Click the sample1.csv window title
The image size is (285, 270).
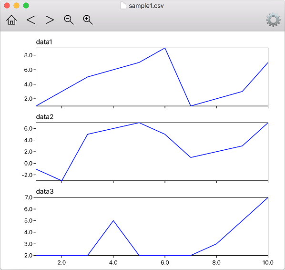pos(146,6)
